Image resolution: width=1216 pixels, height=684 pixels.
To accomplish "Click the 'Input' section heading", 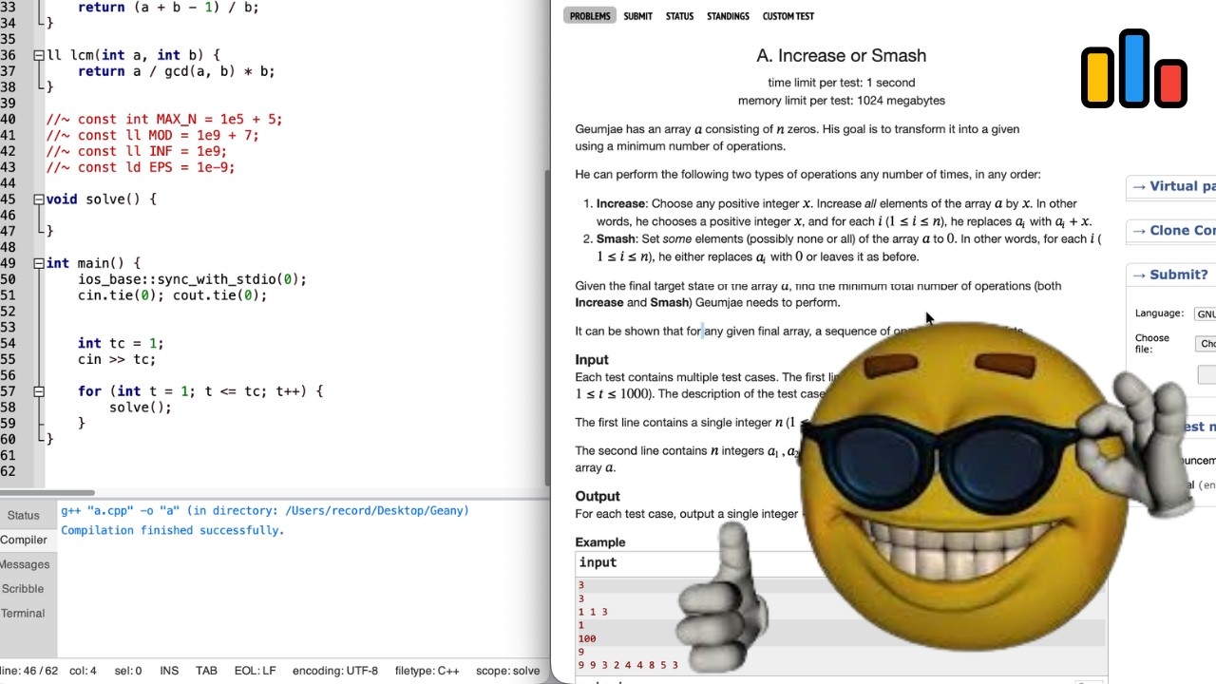I will pos(592,359).
